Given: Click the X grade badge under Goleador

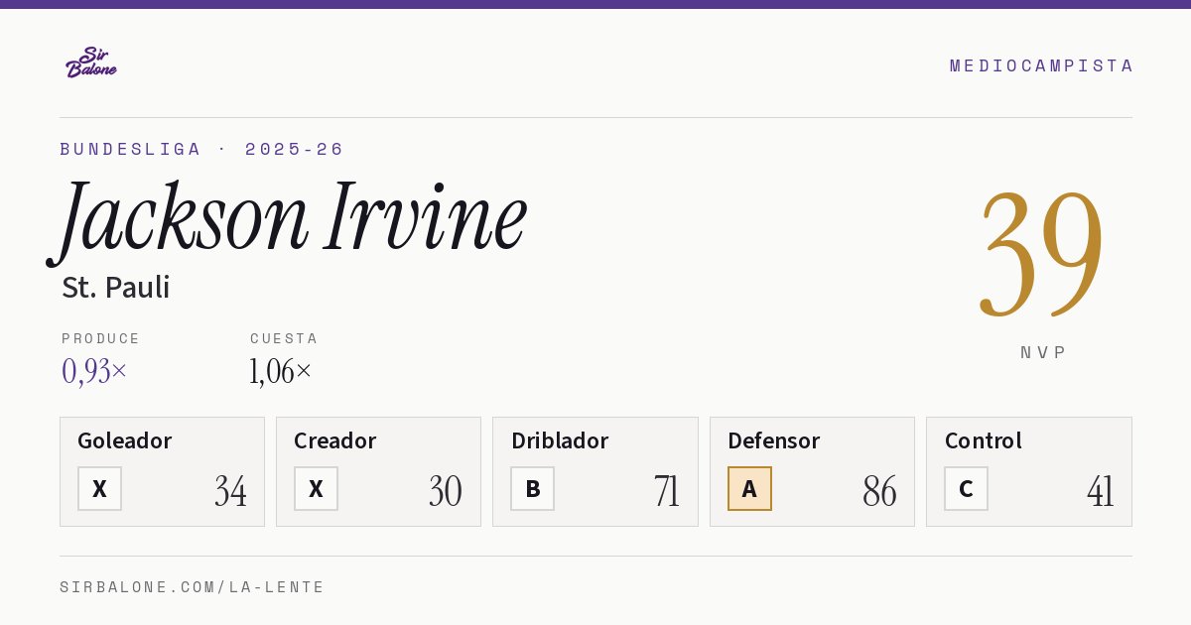Looking at the screenshot, I should click(x=99, y=489).
